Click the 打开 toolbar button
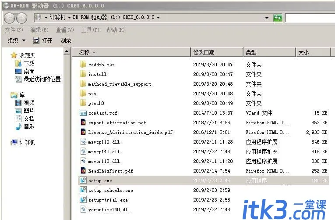 [x=43, y=40]
